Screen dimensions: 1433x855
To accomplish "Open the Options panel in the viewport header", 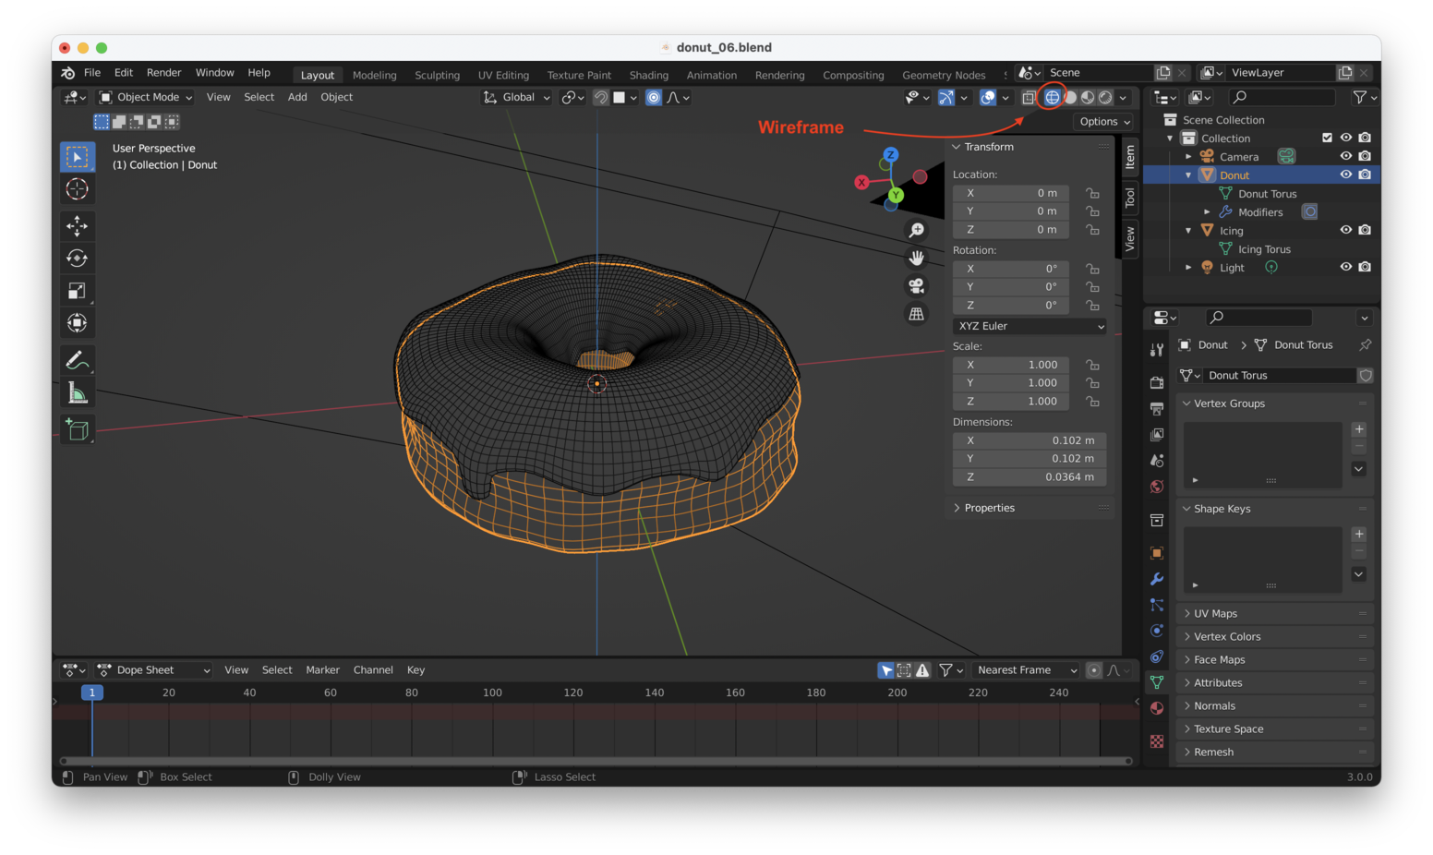I will (1103, 121).
